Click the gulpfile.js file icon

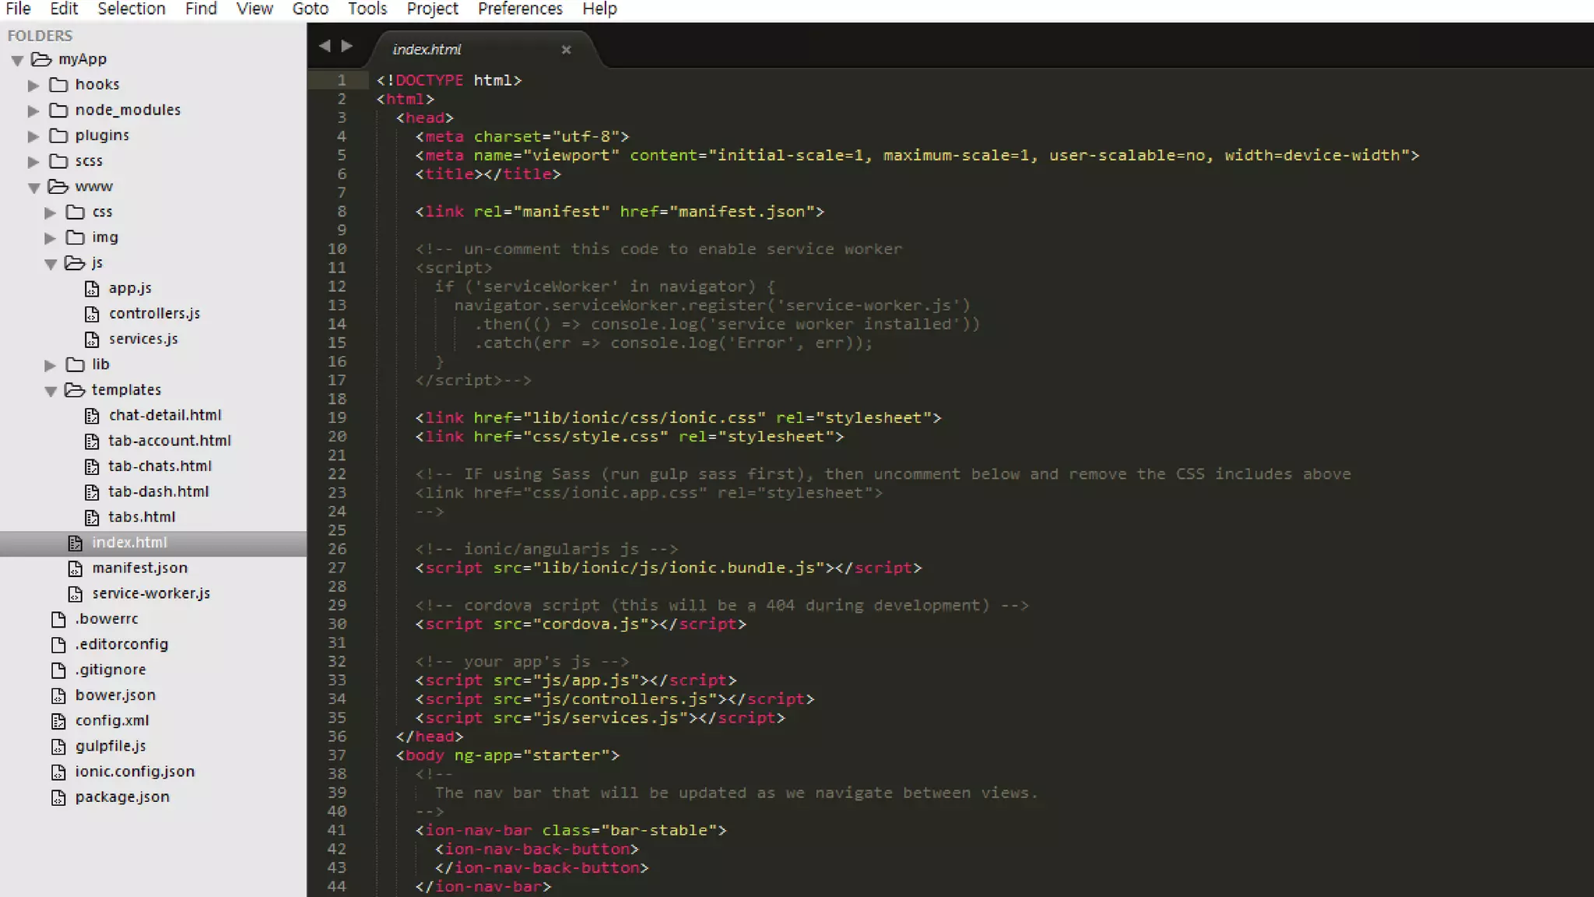click(x=58, y=747)
